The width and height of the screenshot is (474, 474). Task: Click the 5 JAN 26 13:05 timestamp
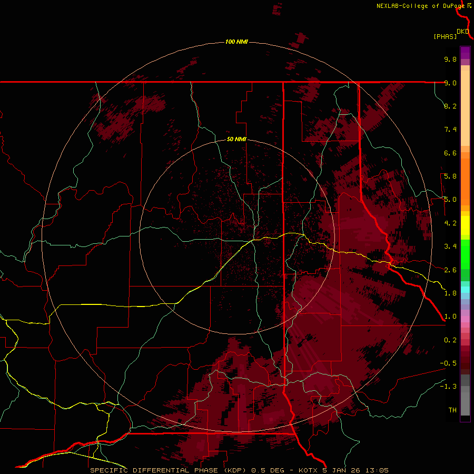click(355, 470)
